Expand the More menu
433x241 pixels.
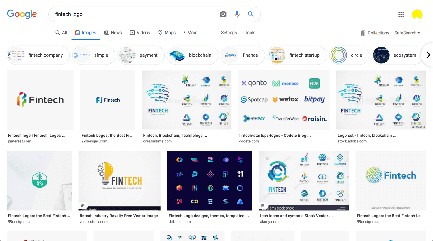[x=191, y=33]
